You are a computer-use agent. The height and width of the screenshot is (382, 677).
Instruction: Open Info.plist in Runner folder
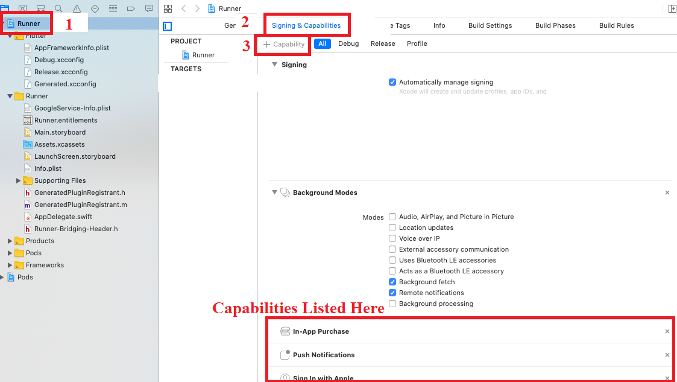42,168
